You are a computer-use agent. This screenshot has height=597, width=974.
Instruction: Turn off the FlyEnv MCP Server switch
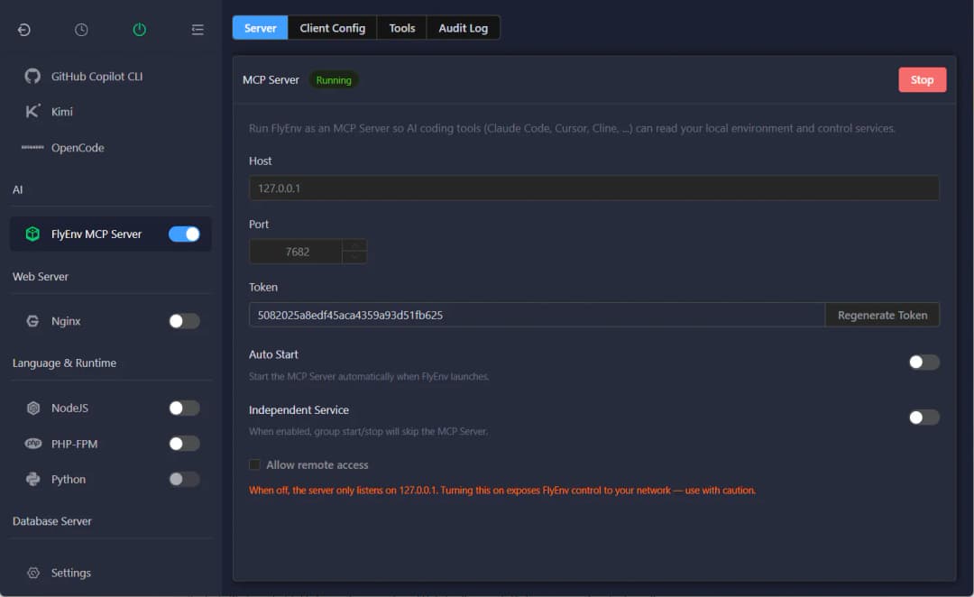[x=184, y=234]
